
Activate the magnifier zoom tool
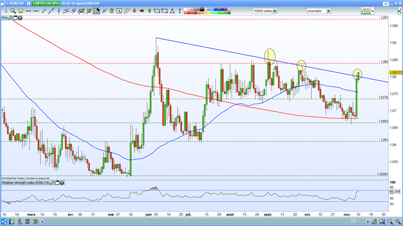13,11
